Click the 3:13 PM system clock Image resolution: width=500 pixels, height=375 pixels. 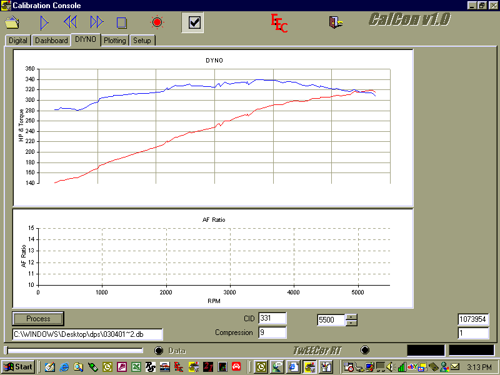tap(479, 367)
